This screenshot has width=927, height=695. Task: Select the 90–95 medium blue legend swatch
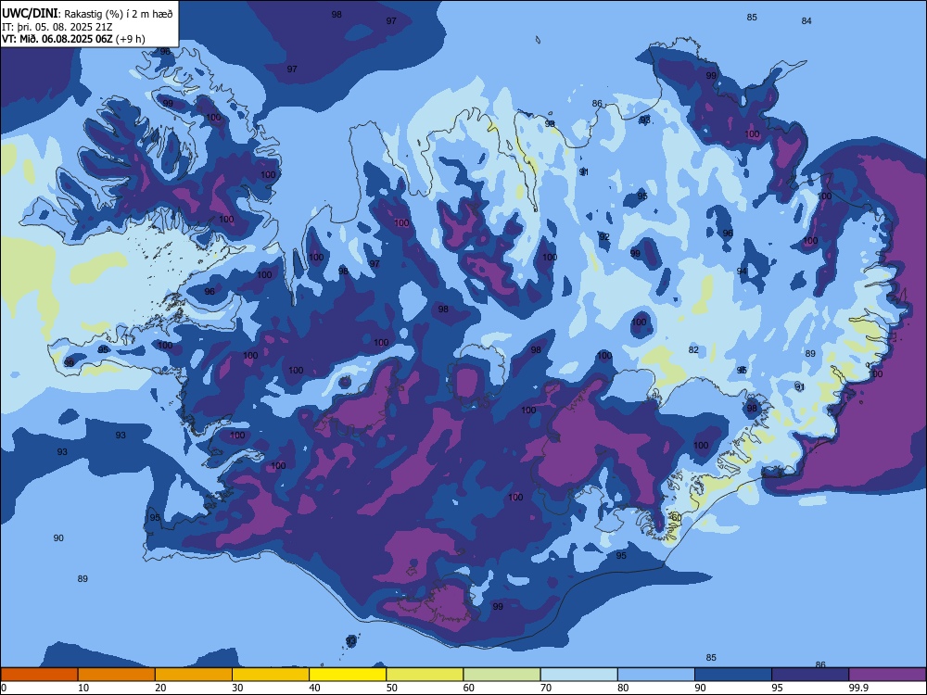733,675
